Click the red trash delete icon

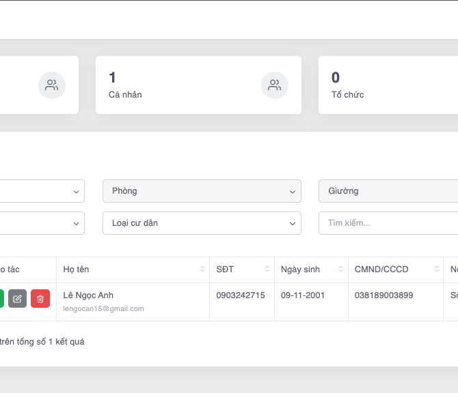40,299
